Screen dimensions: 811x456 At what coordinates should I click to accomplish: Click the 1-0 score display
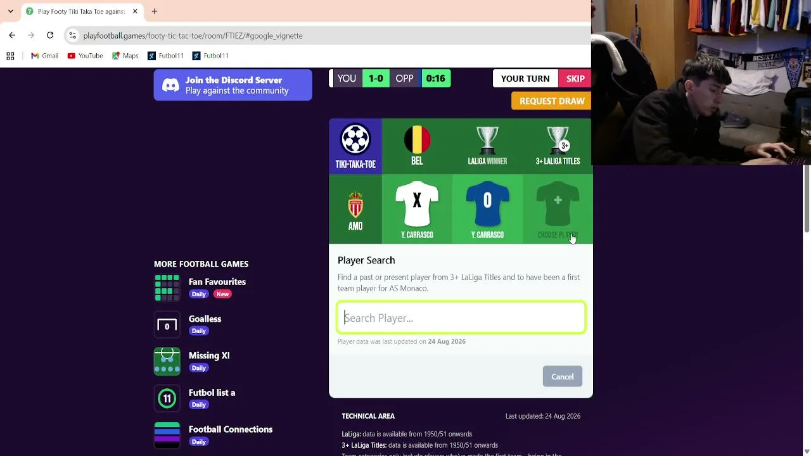tap(376, 79)
